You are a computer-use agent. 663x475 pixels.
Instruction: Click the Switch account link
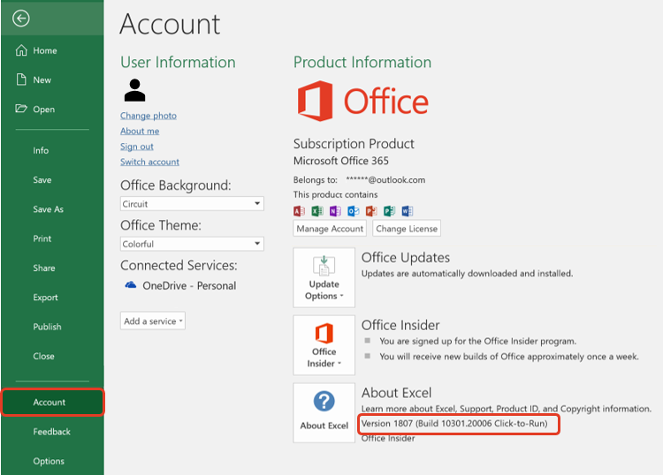(149, 162)
